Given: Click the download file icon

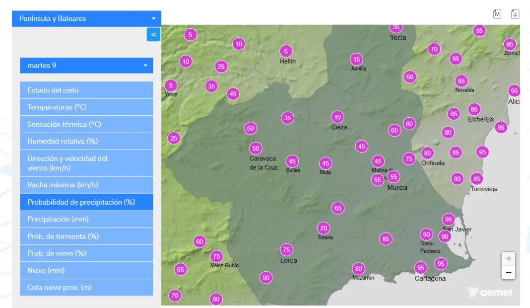Looking at the screenshot, I should click(515, 14).
